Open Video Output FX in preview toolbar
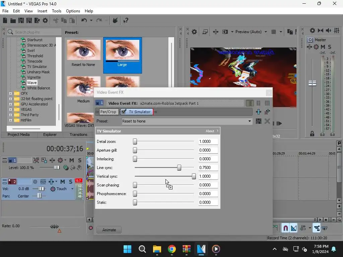Screen dimensions: 343x257 pyautogui.click(x=215, y=32)
